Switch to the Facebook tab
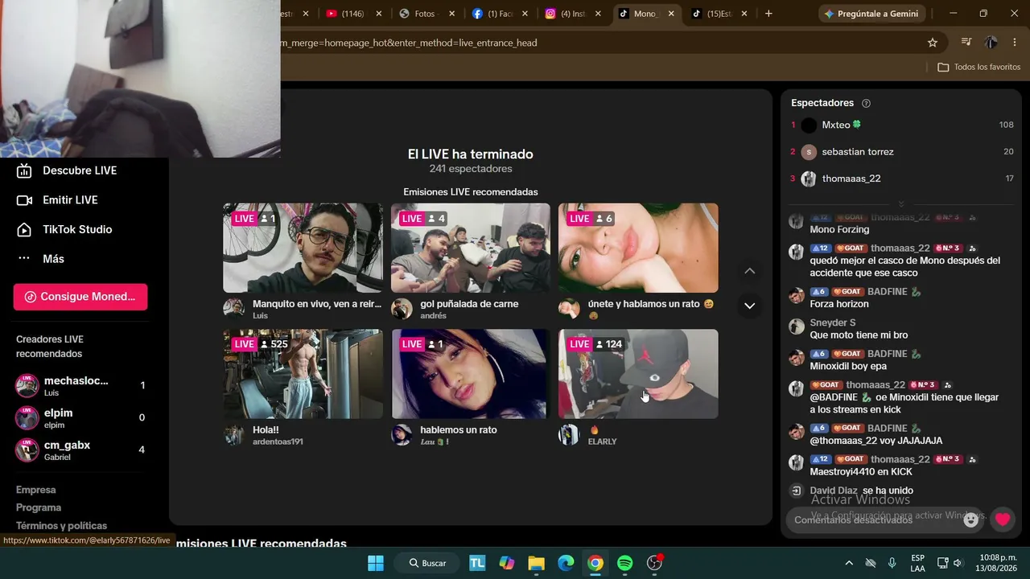Screen dimensions: 1030x579 [497, 14]
